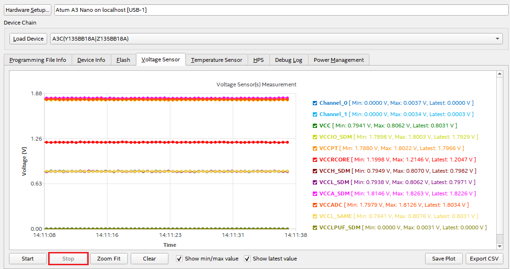Open the Power Management tab

tap(338, 60)
